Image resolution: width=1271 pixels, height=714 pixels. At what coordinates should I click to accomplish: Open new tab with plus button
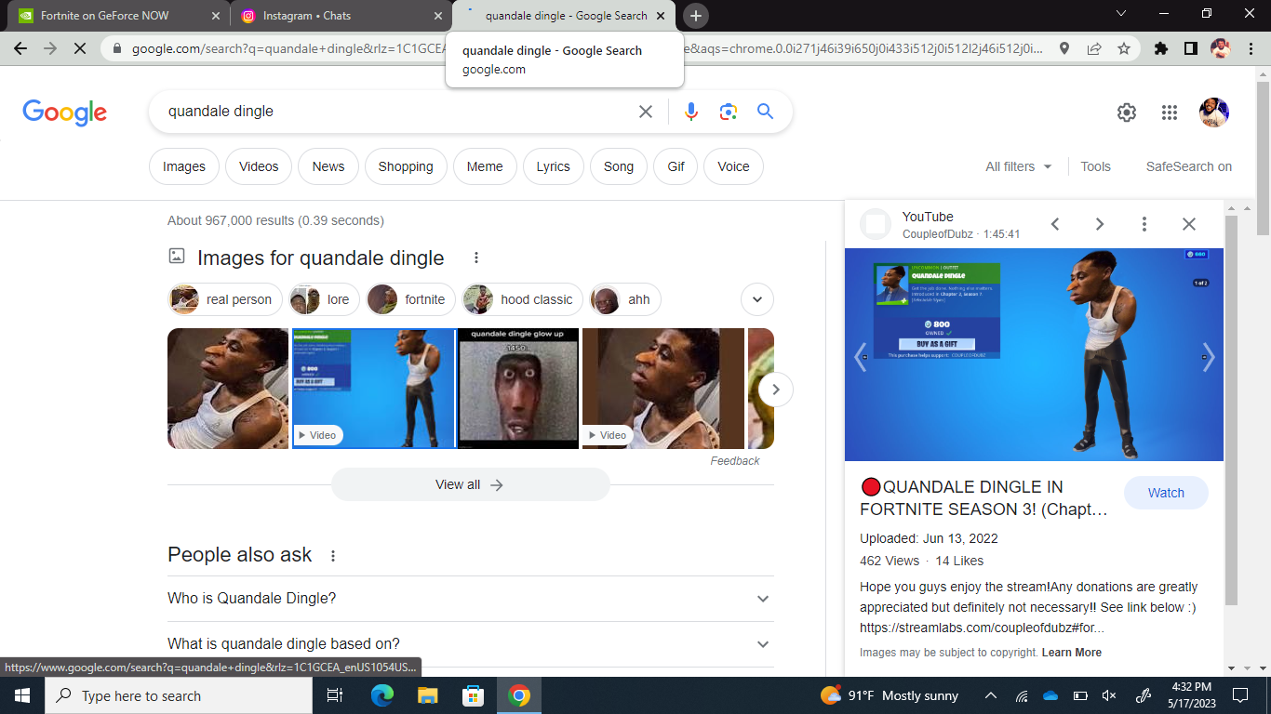[696, 16]
